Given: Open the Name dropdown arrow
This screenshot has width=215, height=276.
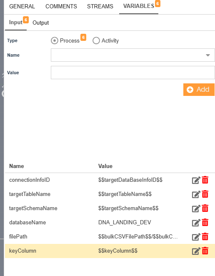Looking at the screenshot, I should tap(208, 55).
